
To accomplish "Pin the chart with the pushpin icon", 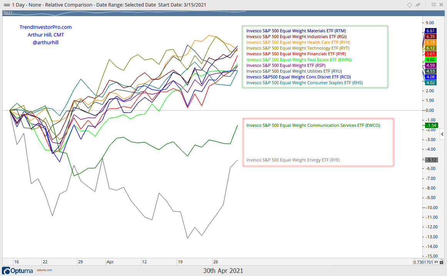I will (418, 5).
